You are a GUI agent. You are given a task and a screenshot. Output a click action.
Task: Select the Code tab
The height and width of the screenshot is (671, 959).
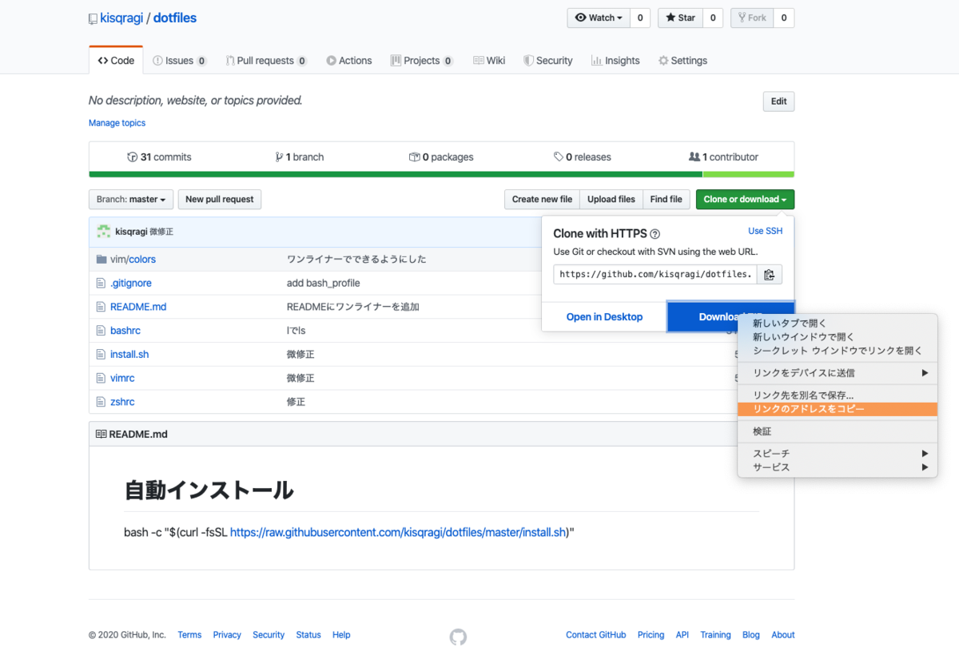pyautogui.click(x=116, y=61)
